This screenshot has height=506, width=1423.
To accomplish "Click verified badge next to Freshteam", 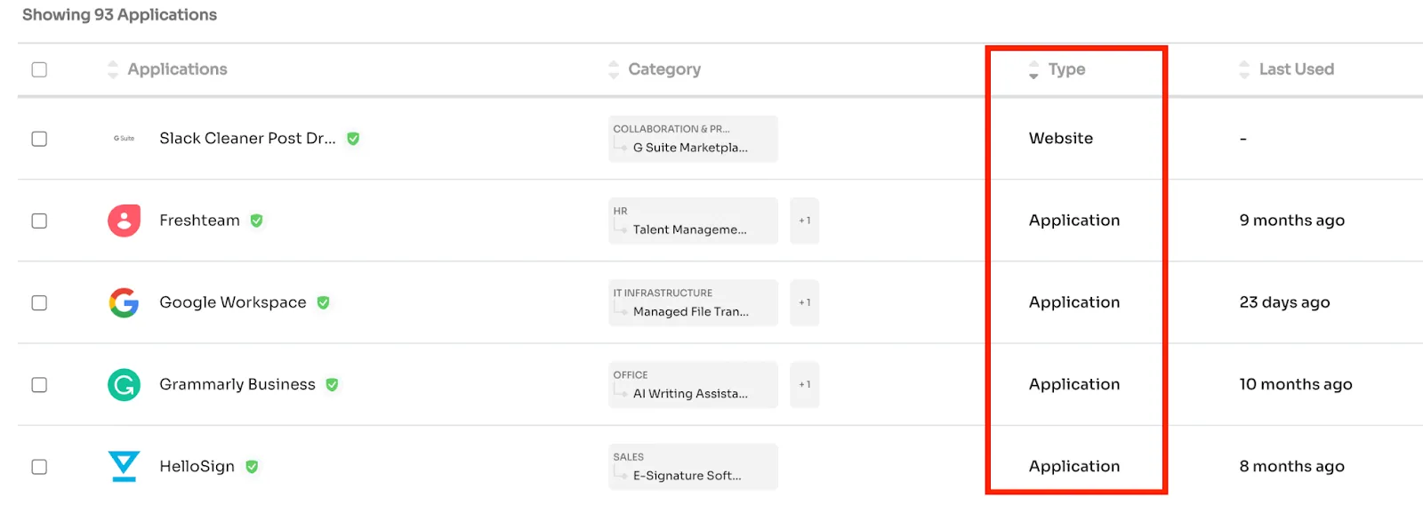I will [x=256, y=221].
